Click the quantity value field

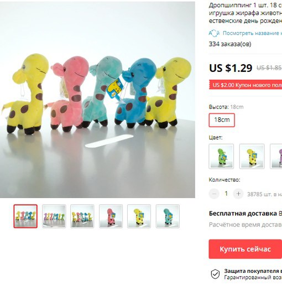(226, 194)
